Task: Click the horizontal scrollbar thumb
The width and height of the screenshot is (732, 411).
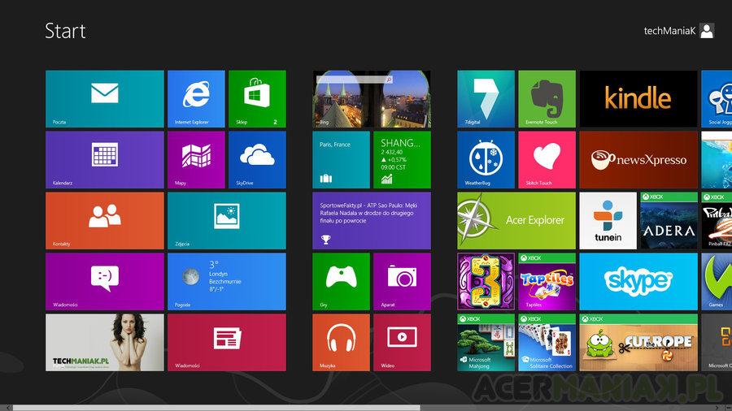Action: click(x=216, y=408)
